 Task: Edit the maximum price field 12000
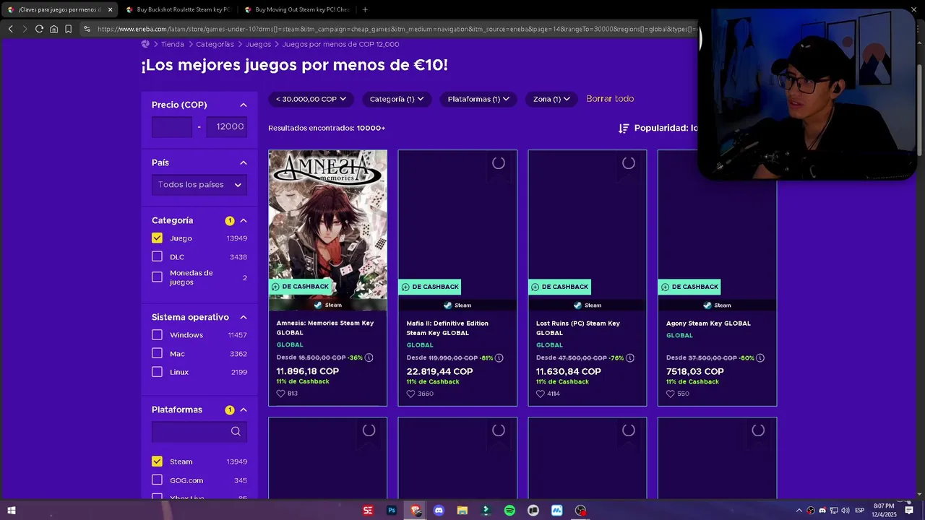tap(226, 126)
